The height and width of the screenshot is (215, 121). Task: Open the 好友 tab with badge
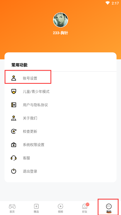85,208
